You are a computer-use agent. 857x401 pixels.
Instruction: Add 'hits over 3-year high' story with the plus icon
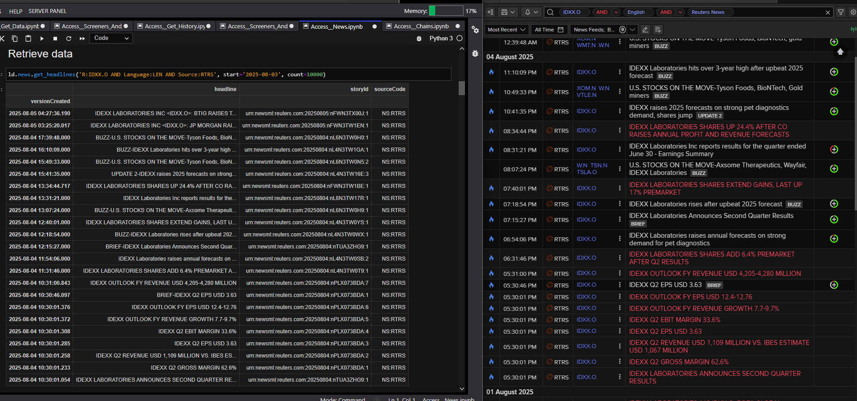(834, 72)
